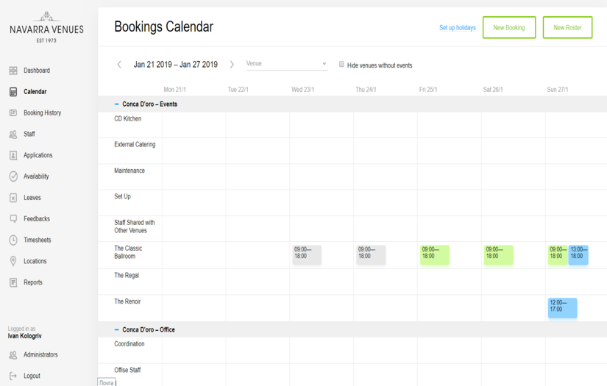This screenshot has height=386, width=607.
Task: Click Staff Shared with Other Venues label
Action: 135,226
